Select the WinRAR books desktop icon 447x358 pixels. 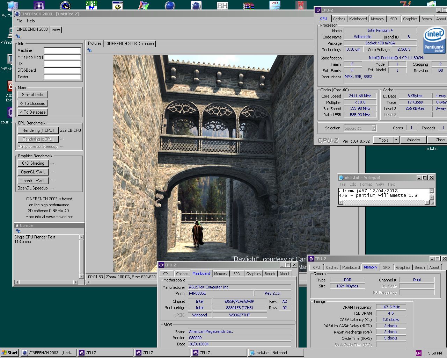click(x=249, y=5)
